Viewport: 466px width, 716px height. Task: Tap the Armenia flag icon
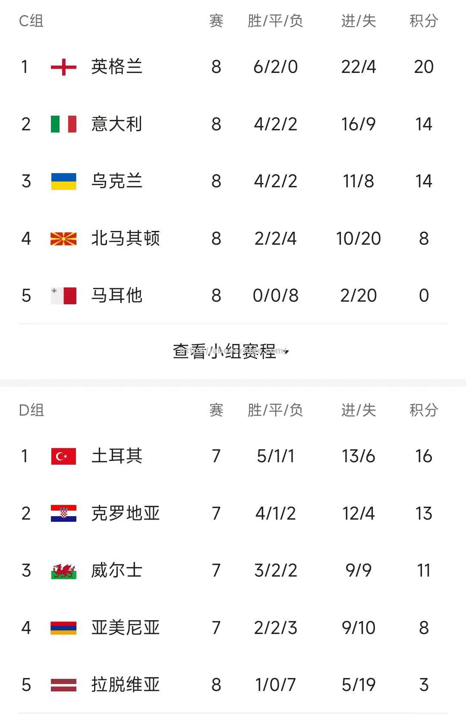pyautogui.click(x=63, y=628)
